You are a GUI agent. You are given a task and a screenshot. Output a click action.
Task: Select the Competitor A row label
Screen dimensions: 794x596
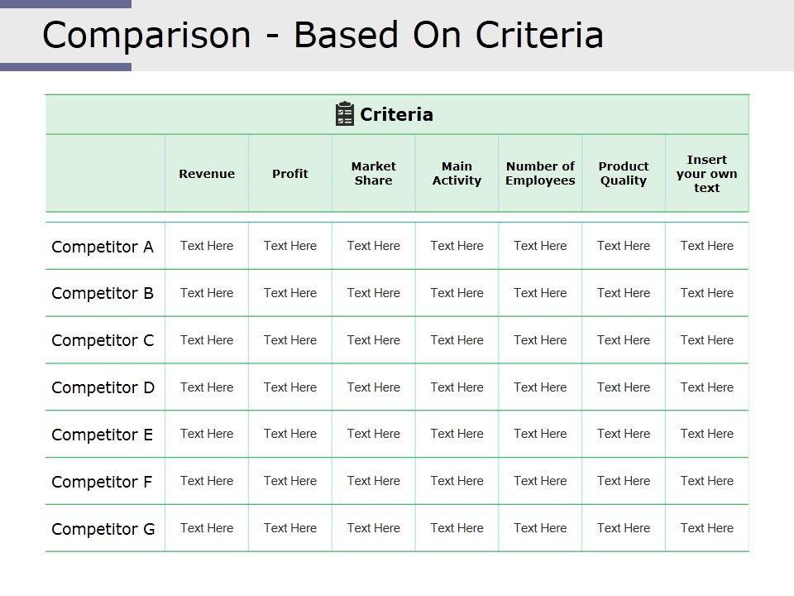(103, 247)
